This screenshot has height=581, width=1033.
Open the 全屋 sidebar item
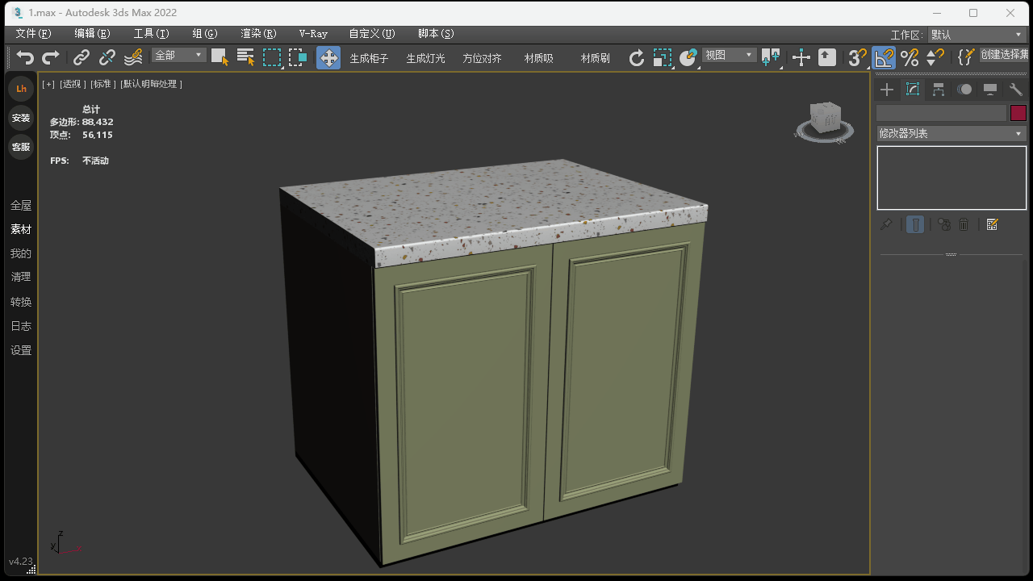click(x=21, y=205)
